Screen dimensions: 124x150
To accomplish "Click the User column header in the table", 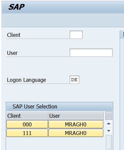I will [x=76, y=116].
